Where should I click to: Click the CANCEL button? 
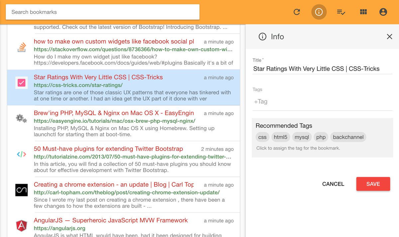(x=333, y=184)
